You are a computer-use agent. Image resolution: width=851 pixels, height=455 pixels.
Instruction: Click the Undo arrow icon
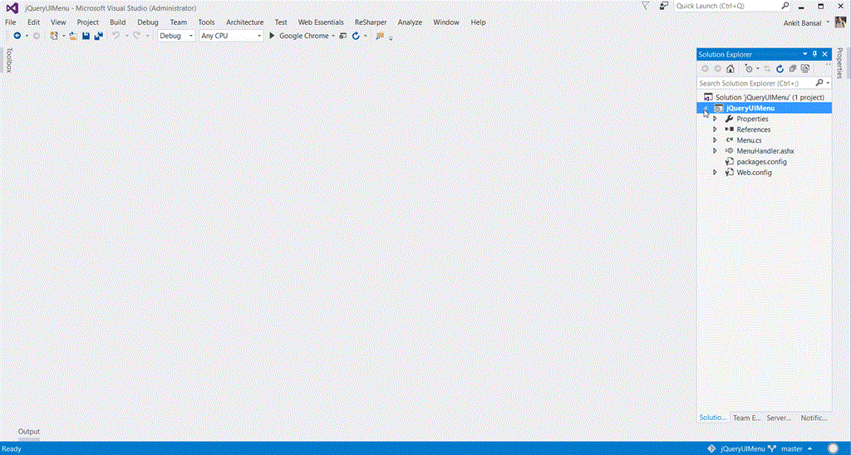[x=116, y=36]
